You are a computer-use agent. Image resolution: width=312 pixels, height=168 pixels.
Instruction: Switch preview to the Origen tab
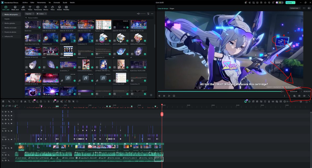[x=172, y=9]
